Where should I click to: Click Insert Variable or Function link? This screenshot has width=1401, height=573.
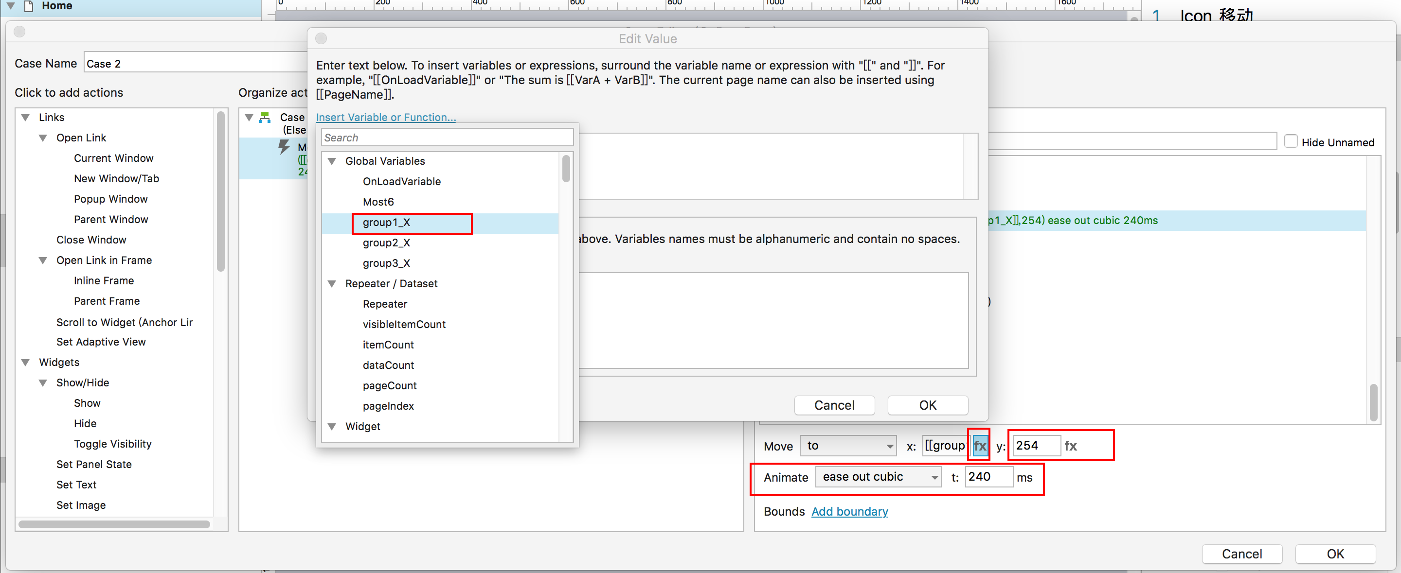(x=386, y=117)
